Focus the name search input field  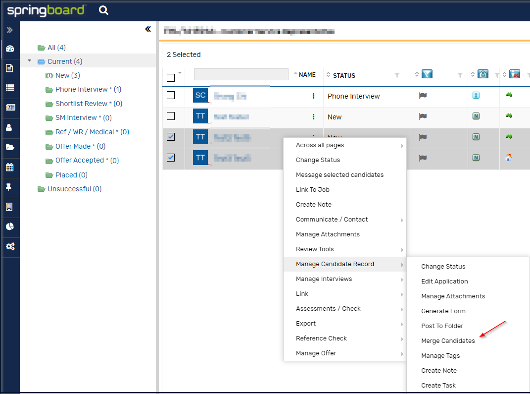[x=241, y=74]
